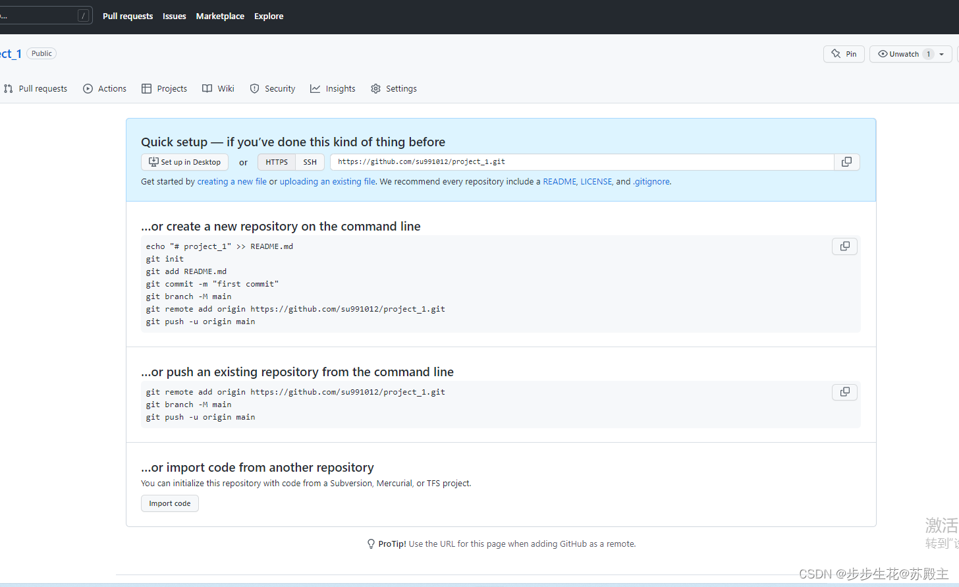Select HTTPS clone protocol
959x587 pixels.
point(277,162)
